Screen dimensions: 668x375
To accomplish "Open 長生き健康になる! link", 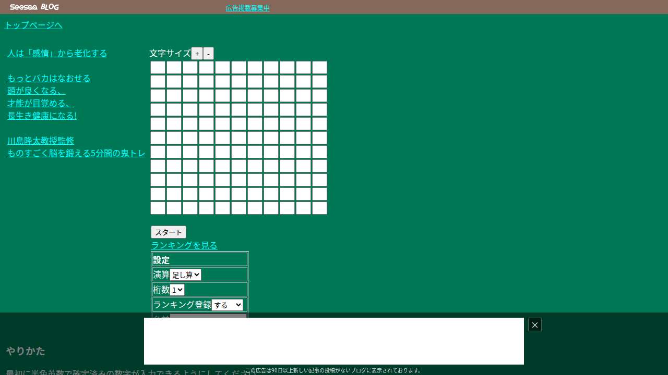I will click(42, 116).
